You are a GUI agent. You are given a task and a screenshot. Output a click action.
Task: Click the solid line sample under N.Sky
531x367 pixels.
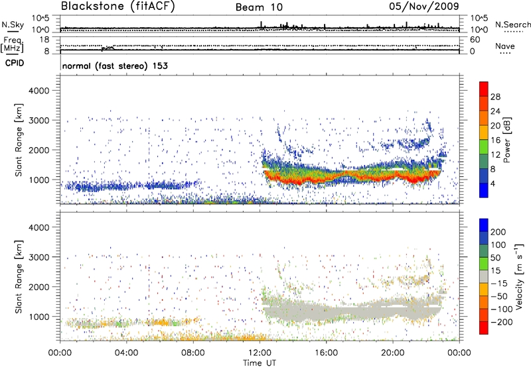[13, 31]
